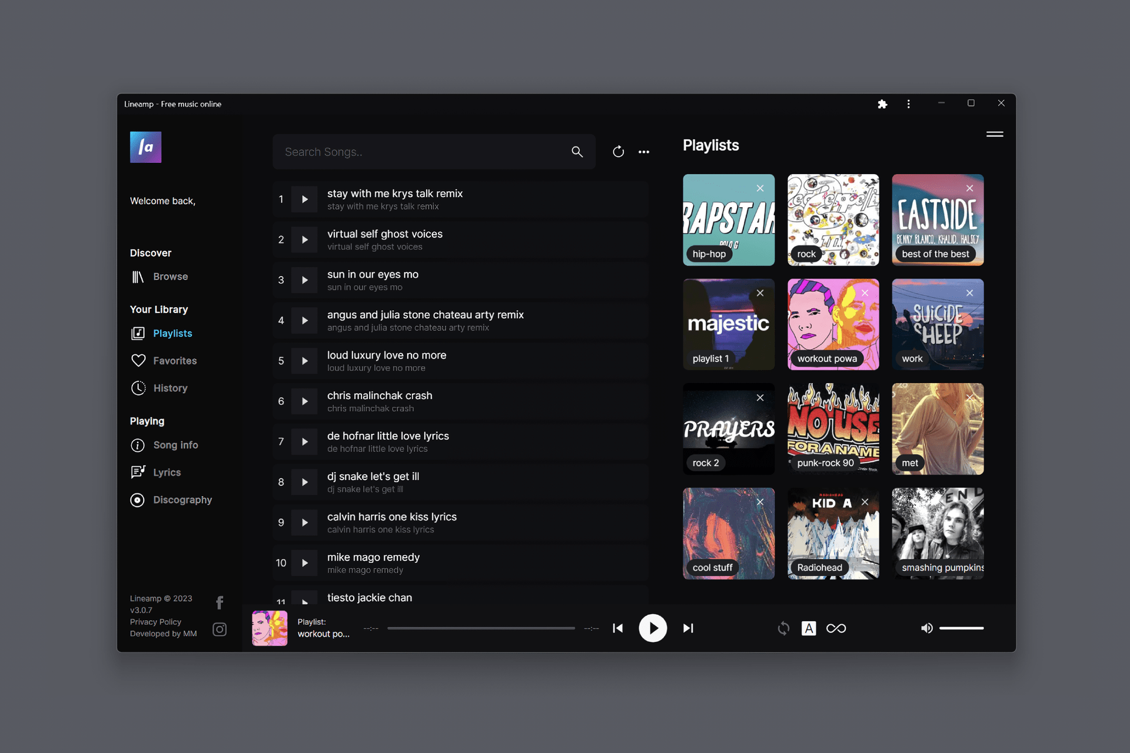Viewport: 1130px width, 753px height.
Task: Skip to previous track
Action: point(618,628)
